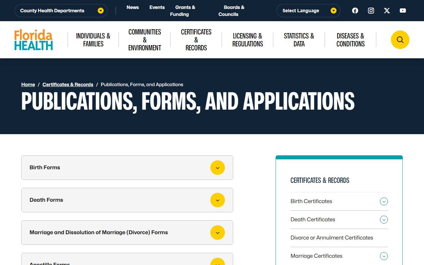Click Home breadcrumb link
The height and width of the screenshot is (265, 424).
28,84
